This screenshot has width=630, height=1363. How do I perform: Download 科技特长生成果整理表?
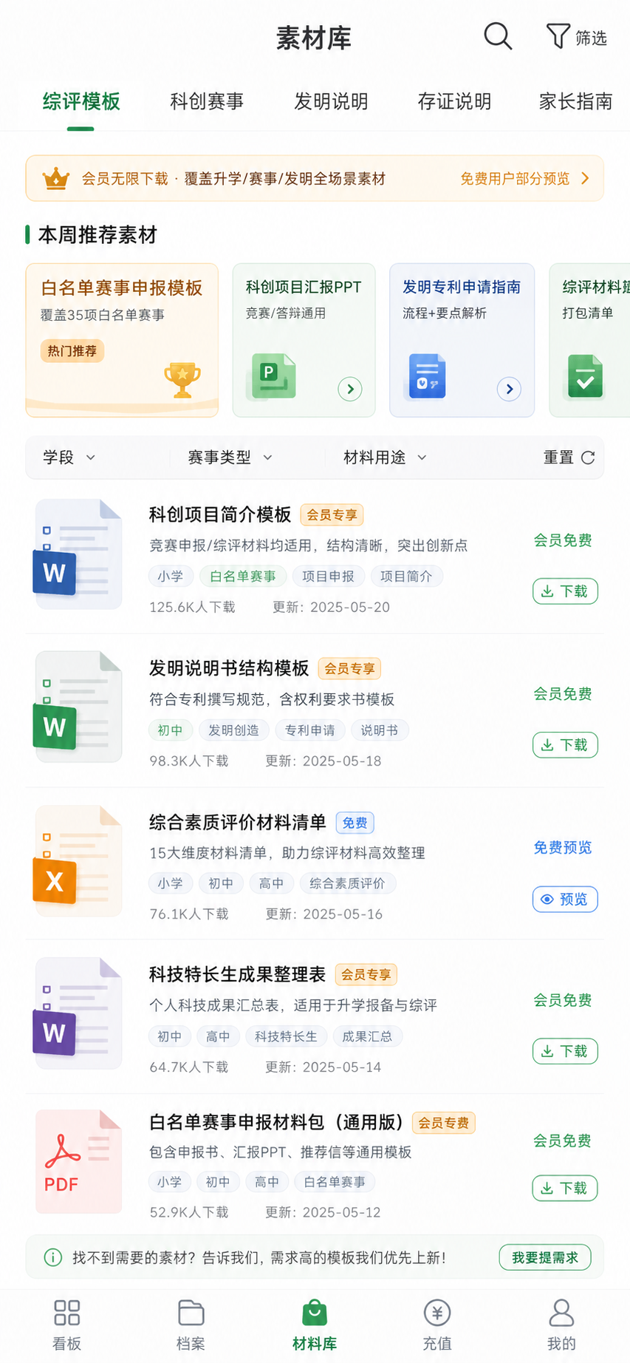pos(565,1051)
